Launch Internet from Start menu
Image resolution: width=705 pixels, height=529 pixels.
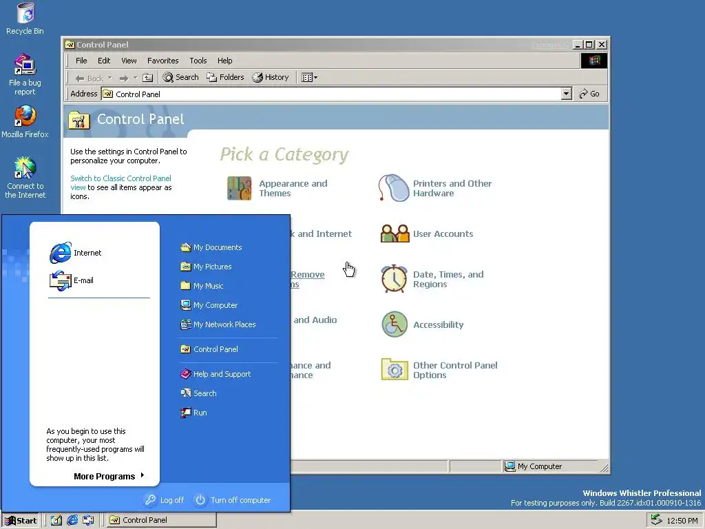pos(76,253)
